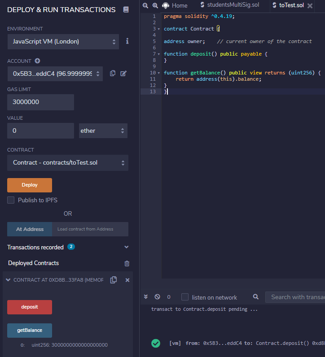
Task: Collapse the deployed contract at 0XD8B...33FA8
Action: click(x=8, y=280)
